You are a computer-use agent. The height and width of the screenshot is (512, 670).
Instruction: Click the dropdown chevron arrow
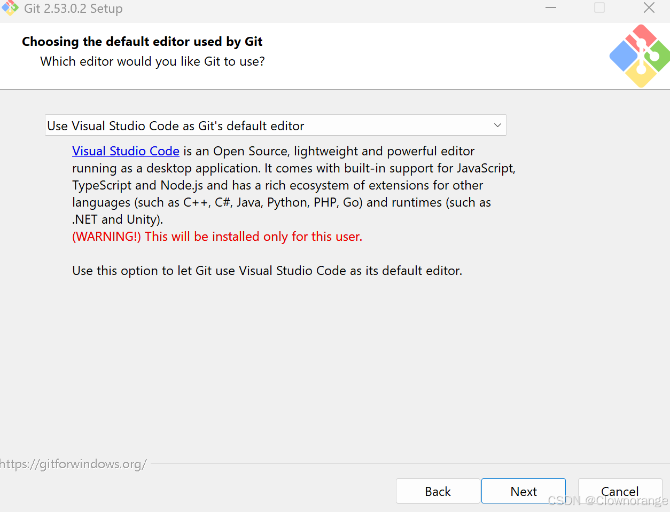point(497,125)
